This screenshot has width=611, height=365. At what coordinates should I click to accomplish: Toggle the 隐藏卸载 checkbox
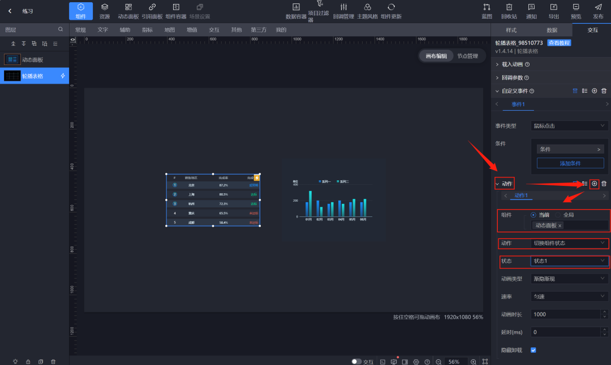533,350
